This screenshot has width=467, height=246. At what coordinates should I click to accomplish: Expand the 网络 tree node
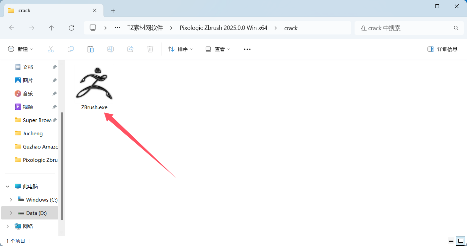point(8,226)
